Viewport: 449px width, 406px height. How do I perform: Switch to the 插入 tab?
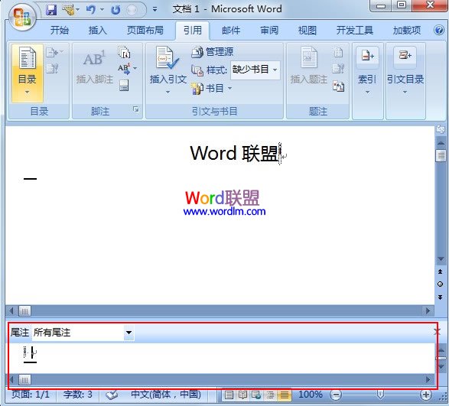click(x=97, y=30)
